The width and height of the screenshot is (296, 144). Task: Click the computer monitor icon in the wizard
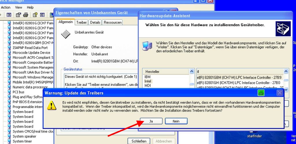tap(147, 46)
